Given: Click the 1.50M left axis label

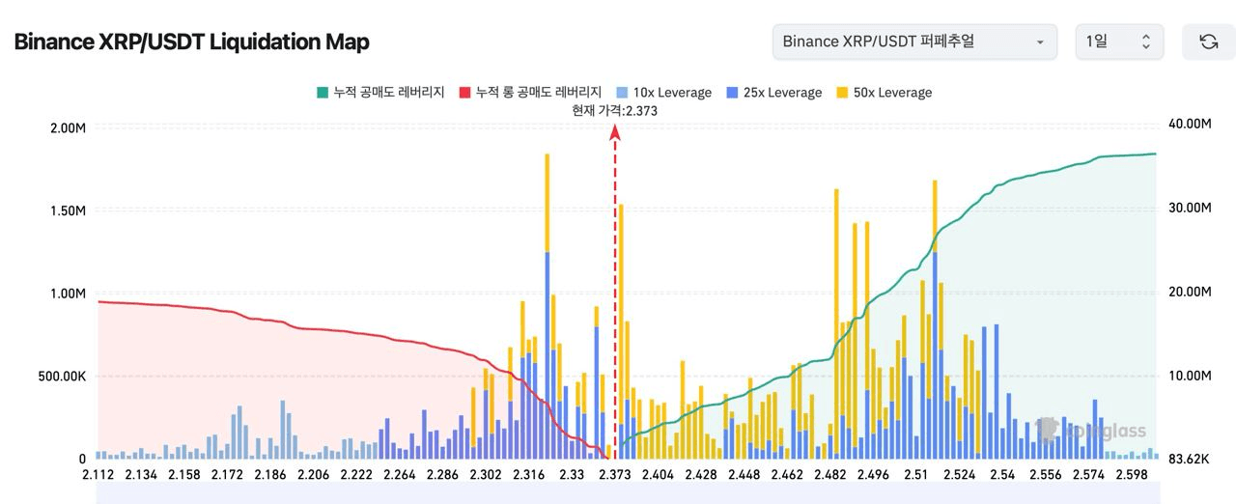Looking at the screenshot, I should (x=67, y=210).
